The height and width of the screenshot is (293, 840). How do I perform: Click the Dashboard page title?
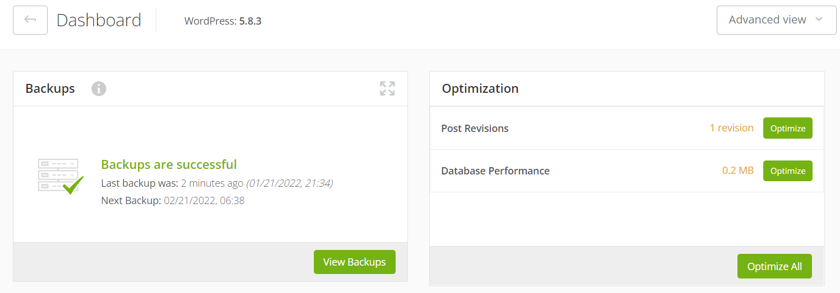coord(99,20)
